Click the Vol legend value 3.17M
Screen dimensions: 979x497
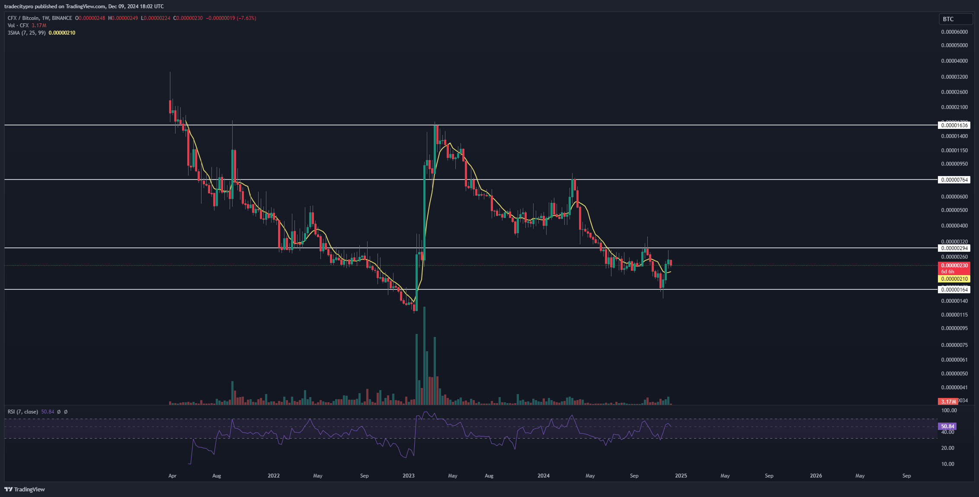(39, 26)
